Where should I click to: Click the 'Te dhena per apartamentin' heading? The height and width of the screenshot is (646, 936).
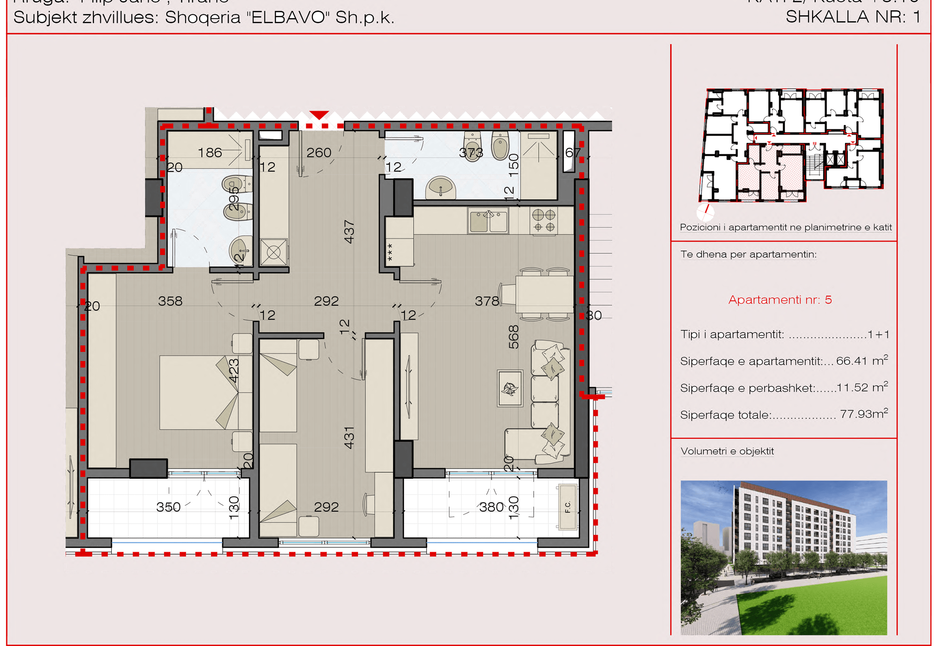click(748, 254)
